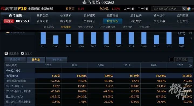Click the 78.88% growth cell
Image resolution: width=194 pixels, height=106 pixels.
82,91
